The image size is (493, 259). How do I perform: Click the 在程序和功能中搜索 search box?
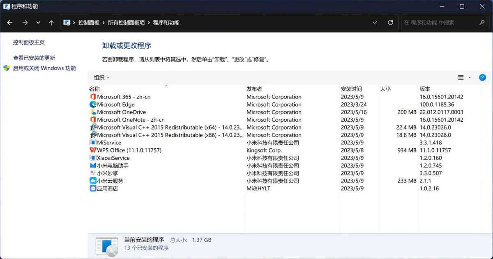440,23
